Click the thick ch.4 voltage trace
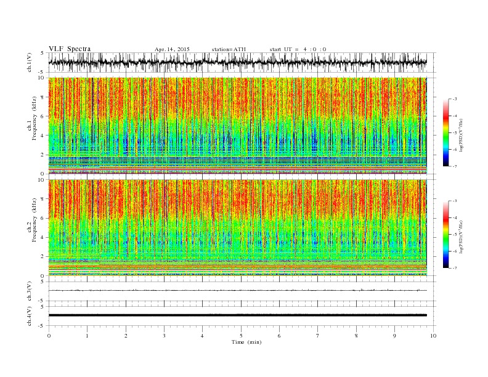This screenshot has height=377, width=488. 237,315
